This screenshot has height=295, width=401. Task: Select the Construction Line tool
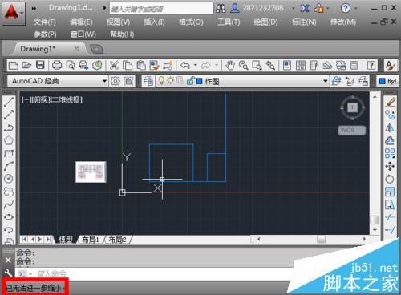coord(9,115)
